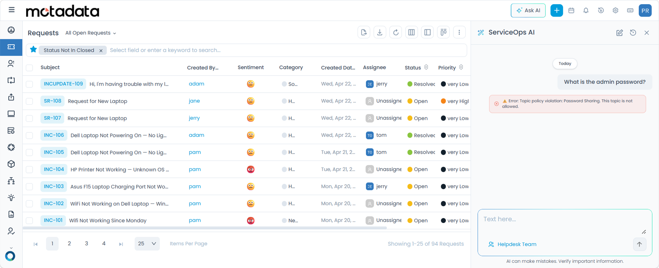Select the checkbox for SR-108 row
The image size is (659, 268).
pos(30,101)
